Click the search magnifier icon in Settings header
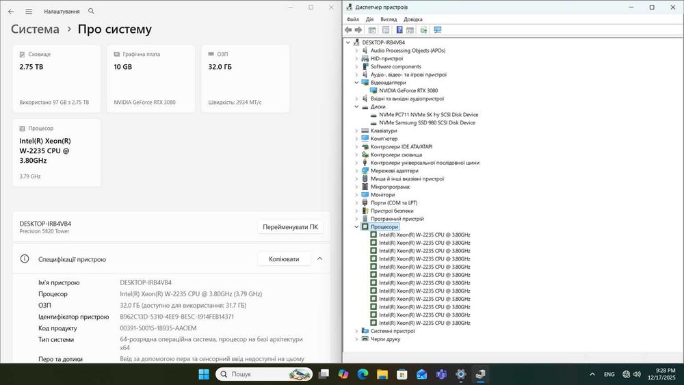684x385 pixels. click(91, 11)
